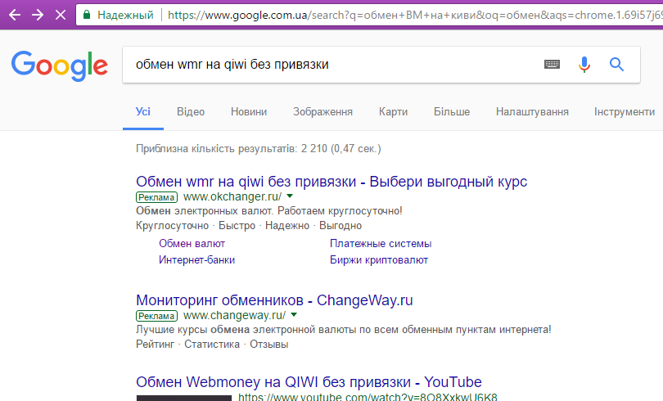Open the YouTube Webmoney to QIWI result
Viewport: 663px width, 401px height.
click(x=309, y=382)
